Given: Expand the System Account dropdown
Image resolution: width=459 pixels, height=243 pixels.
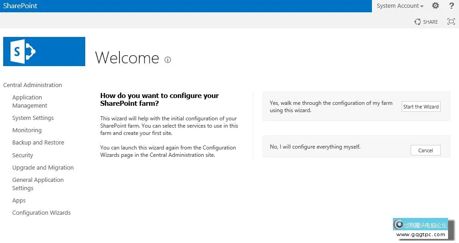Looking at the screenshot, I should pyautogui.click(x=400, y=6).
